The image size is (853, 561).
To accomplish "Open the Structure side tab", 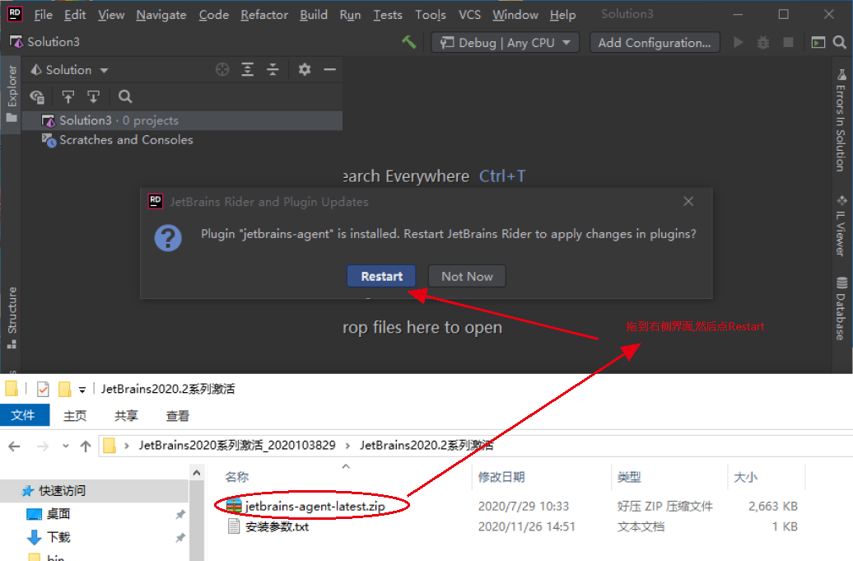I will click(x=12, y=317).
